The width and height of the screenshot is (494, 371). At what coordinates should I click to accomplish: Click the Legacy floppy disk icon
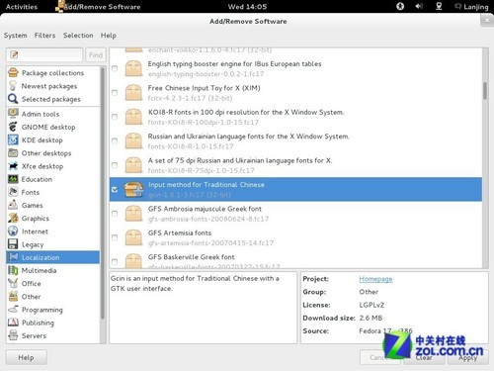point(13,244)
